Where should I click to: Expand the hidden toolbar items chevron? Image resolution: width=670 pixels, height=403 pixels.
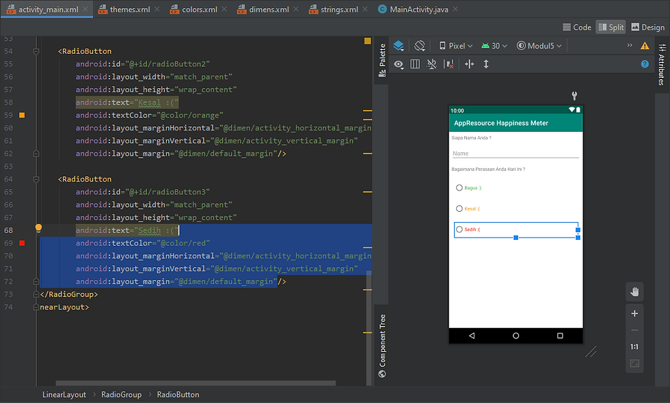click(x=630, y=45)
